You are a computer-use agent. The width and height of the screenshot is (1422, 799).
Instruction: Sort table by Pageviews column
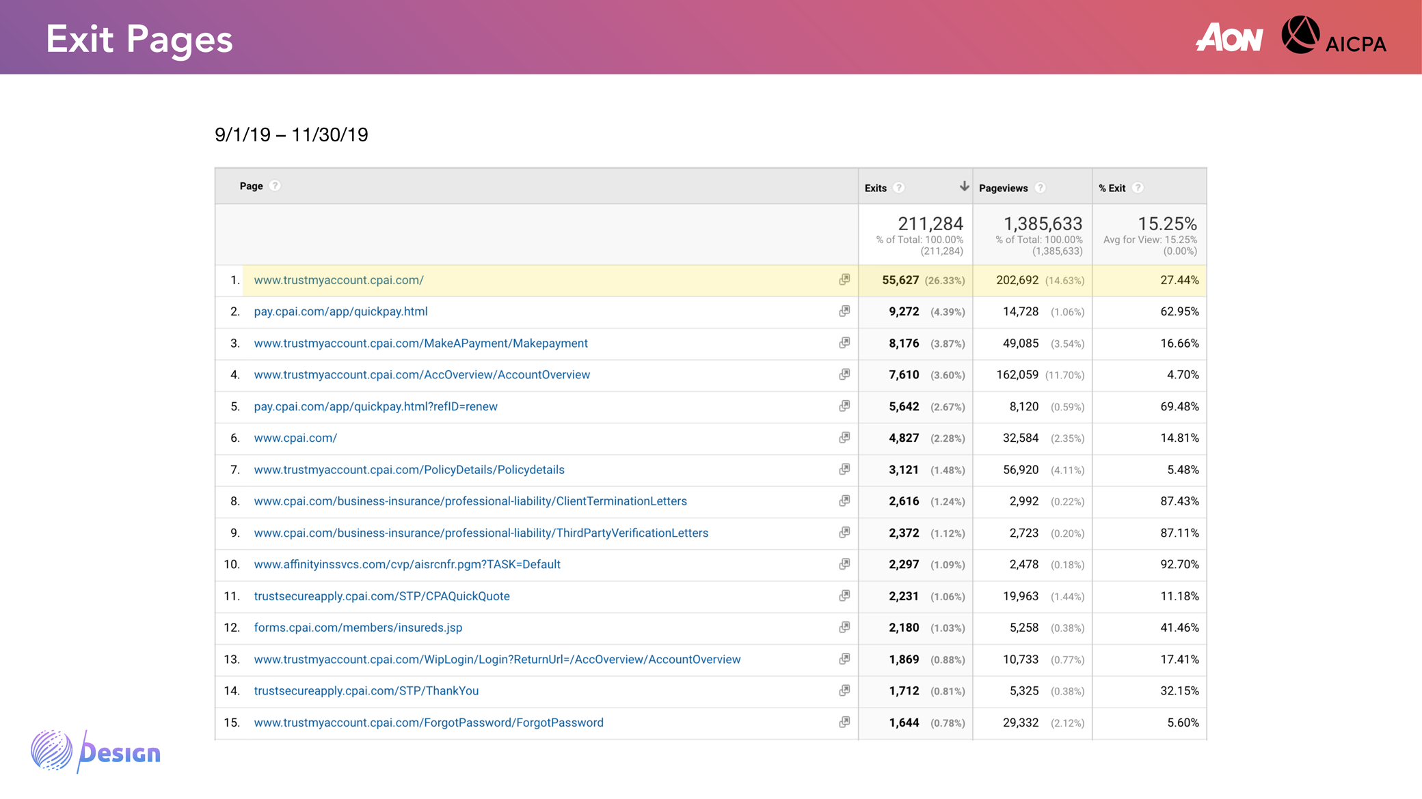click(1003, 188)
